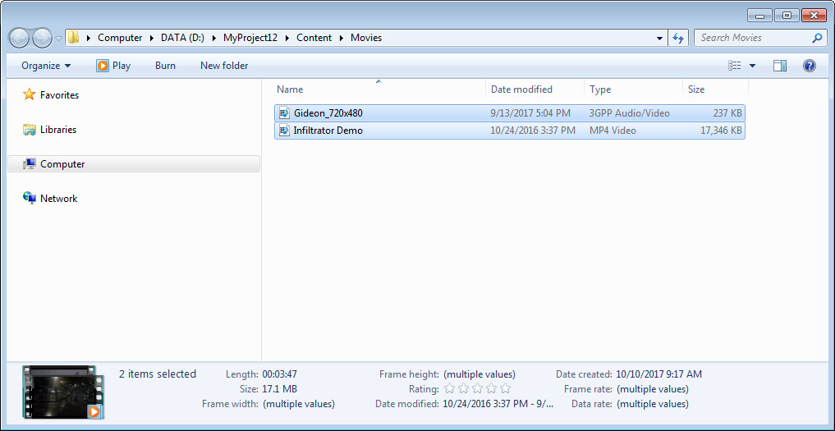Click the Infiltrator Demo file icon

284,131
